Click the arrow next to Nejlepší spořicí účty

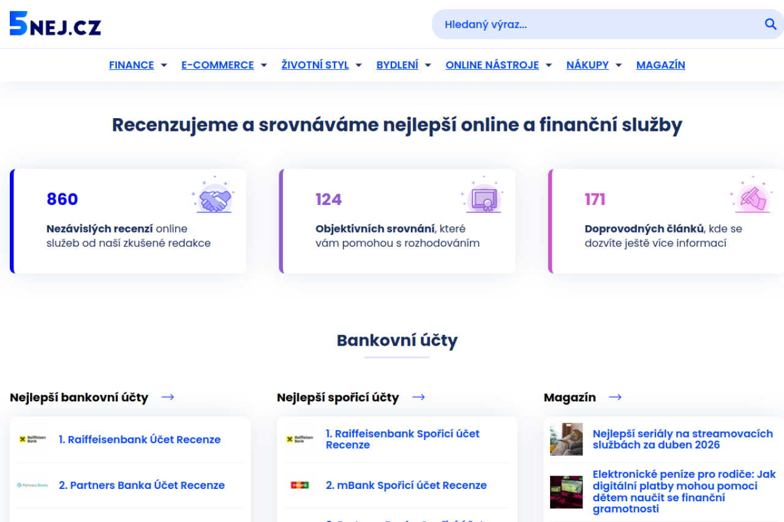[418, 397]
